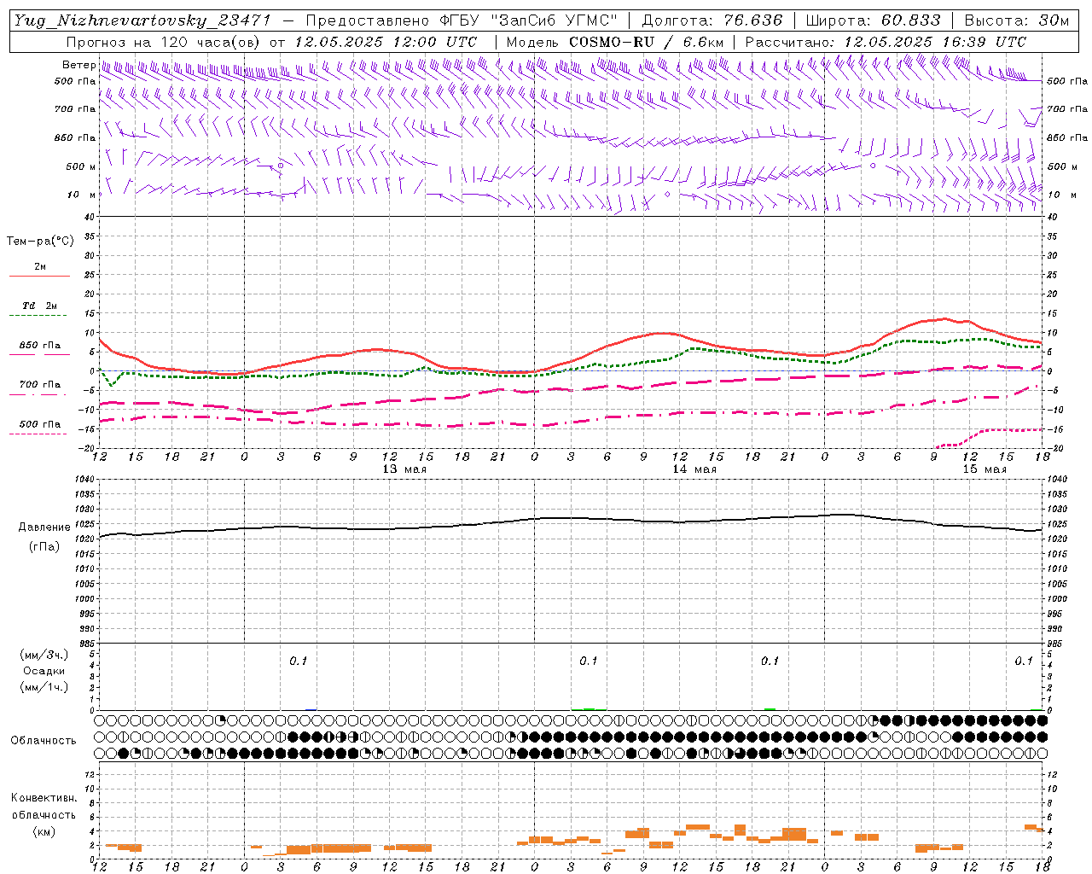This screenshot has width=1092, height=874.
Task: Click the '15 мая' date label
Action: [985, 469]
